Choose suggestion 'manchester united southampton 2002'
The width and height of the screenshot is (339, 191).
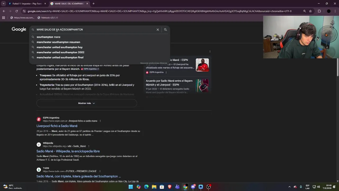click(x=99, y=52)
